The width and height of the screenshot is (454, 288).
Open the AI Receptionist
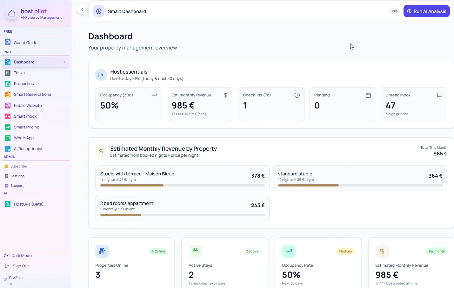click(28, 148)
